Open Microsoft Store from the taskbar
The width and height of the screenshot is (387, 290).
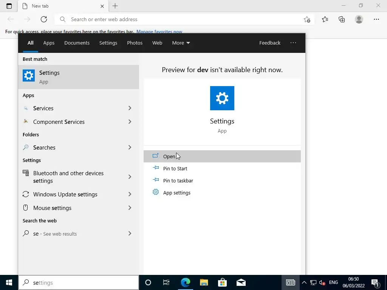[x=222, y=282]
